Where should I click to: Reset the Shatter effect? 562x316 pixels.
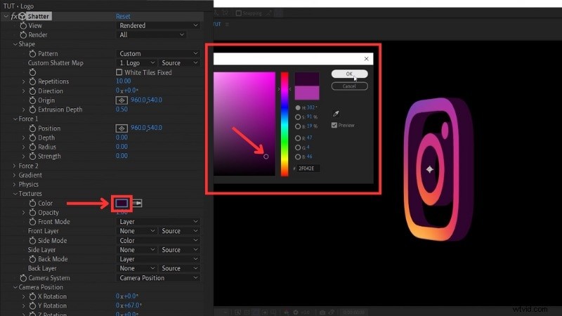coord(123,16)
